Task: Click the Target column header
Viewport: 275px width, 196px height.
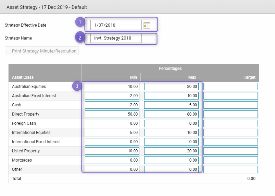Action: point(250,77)
